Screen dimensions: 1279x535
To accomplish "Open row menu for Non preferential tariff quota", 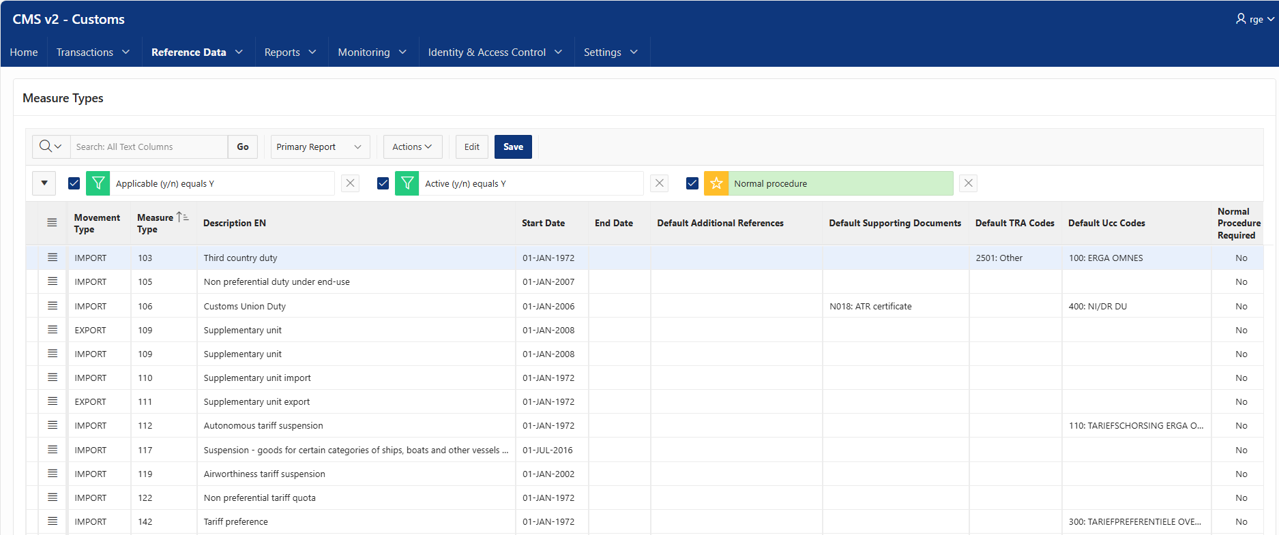I will [x=53, y=498].
